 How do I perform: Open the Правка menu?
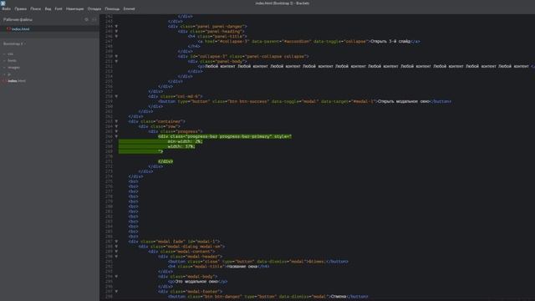pos(20,9)
